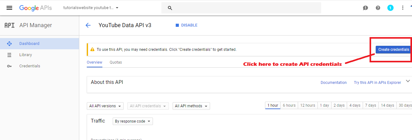Click the blue DISABLE square icon
The height and width of the screenshot is (140, 412).
pyautogui.click(x=177, y=25)
